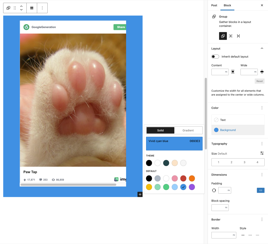Click the green Share button on embed
The image size is (268, 244).
[x=120, y=27]
